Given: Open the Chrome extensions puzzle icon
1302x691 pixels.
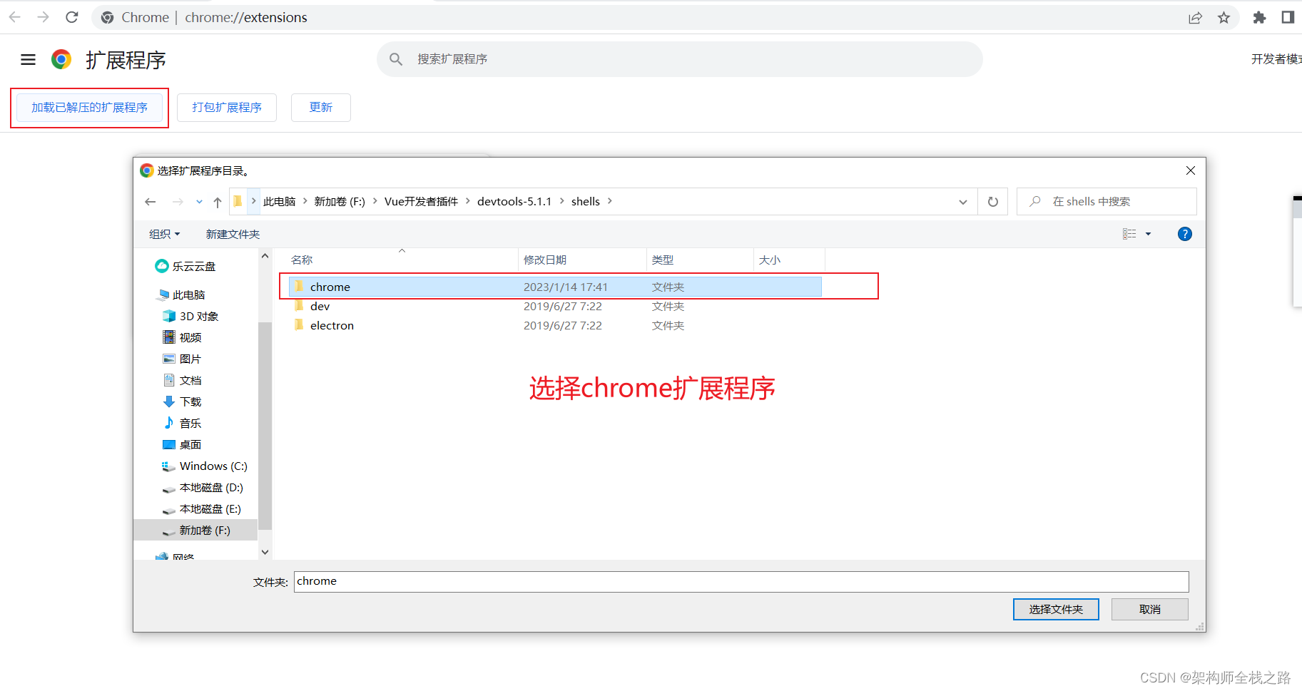Looking at the screenshot, I should 1259,17.
